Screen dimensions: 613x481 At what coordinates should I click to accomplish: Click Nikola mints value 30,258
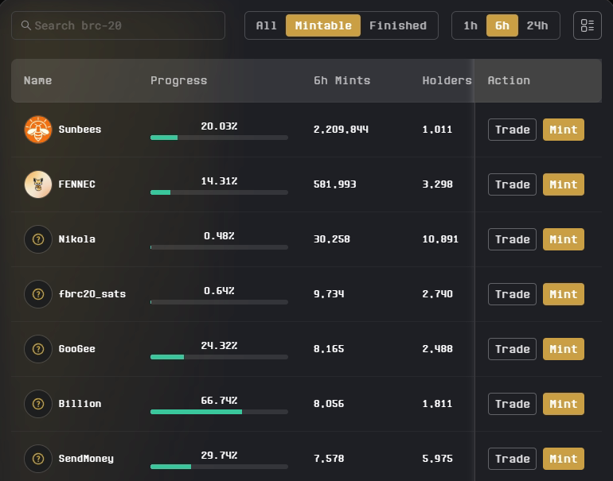(331, 239)
